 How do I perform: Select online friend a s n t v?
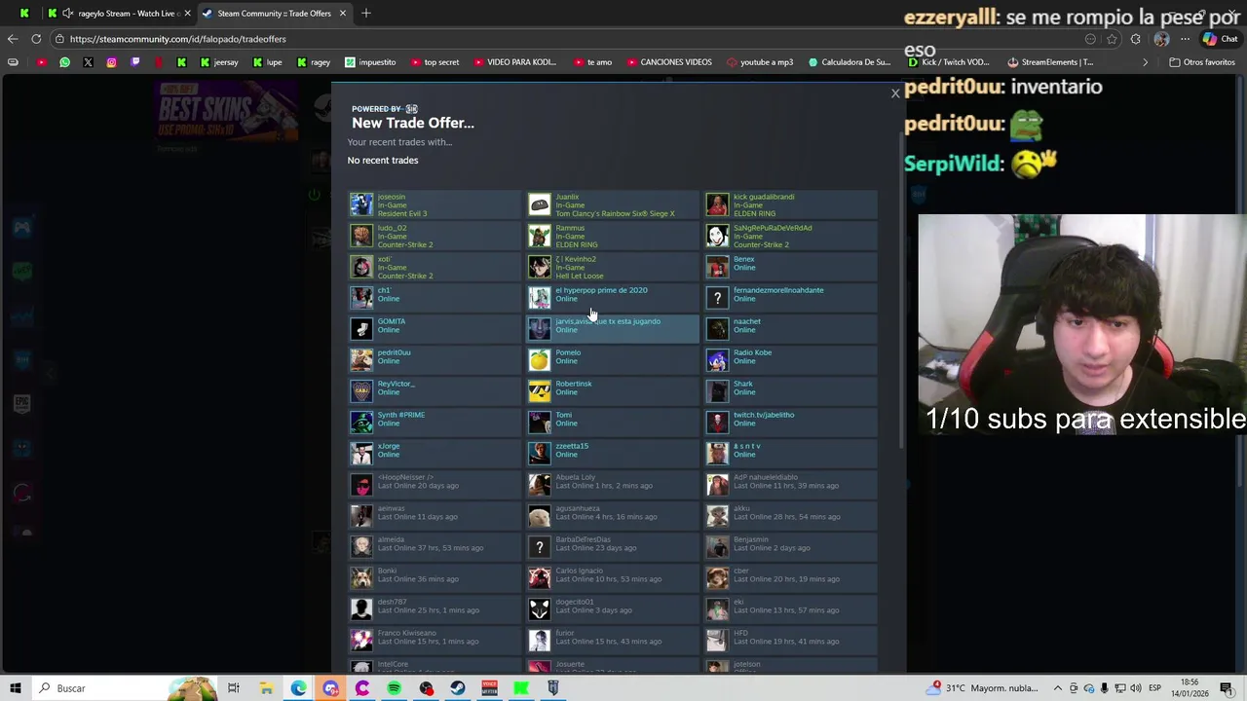(x=791, y=455)
